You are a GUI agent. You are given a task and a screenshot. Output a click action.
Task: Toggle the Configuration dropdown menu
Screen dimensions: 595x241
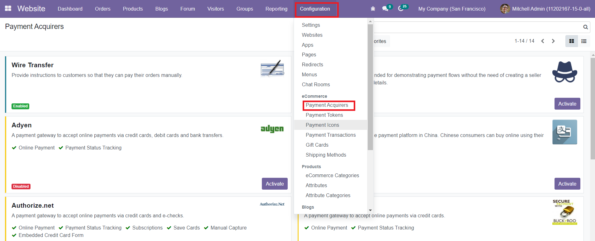315,9
